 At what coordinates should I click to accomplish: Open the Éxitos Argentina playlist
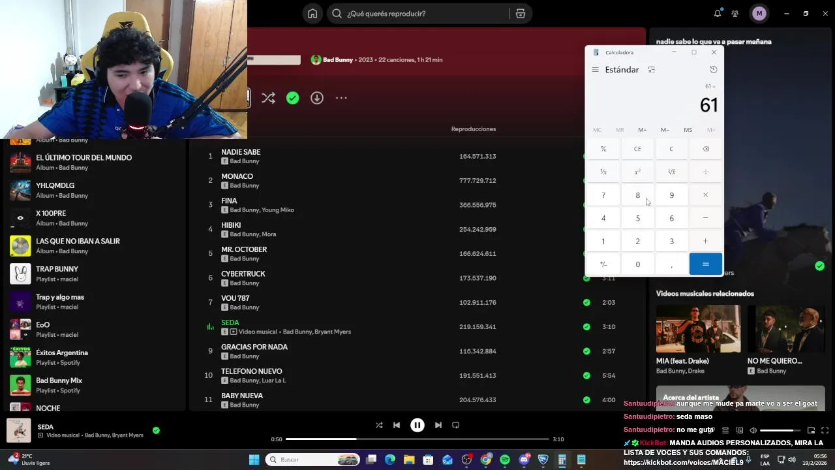tap(93, 357)
